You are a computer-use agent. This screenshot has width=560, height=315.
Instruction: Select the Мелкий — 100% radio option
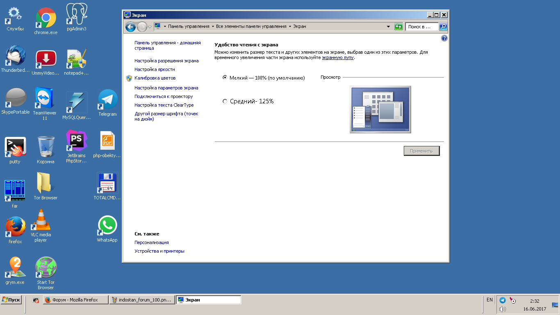(225, 78)
